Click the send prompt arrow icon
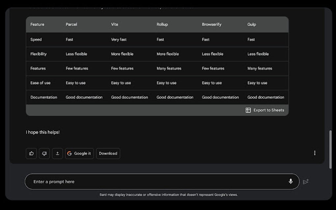Viewport: 336px width, 210px height. click(306, 182)
